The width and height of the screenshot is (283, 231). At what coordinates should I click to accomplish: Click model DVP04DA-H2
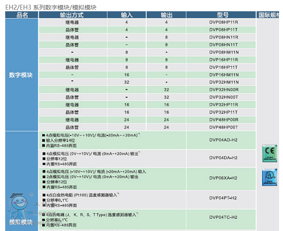point(223,158)
